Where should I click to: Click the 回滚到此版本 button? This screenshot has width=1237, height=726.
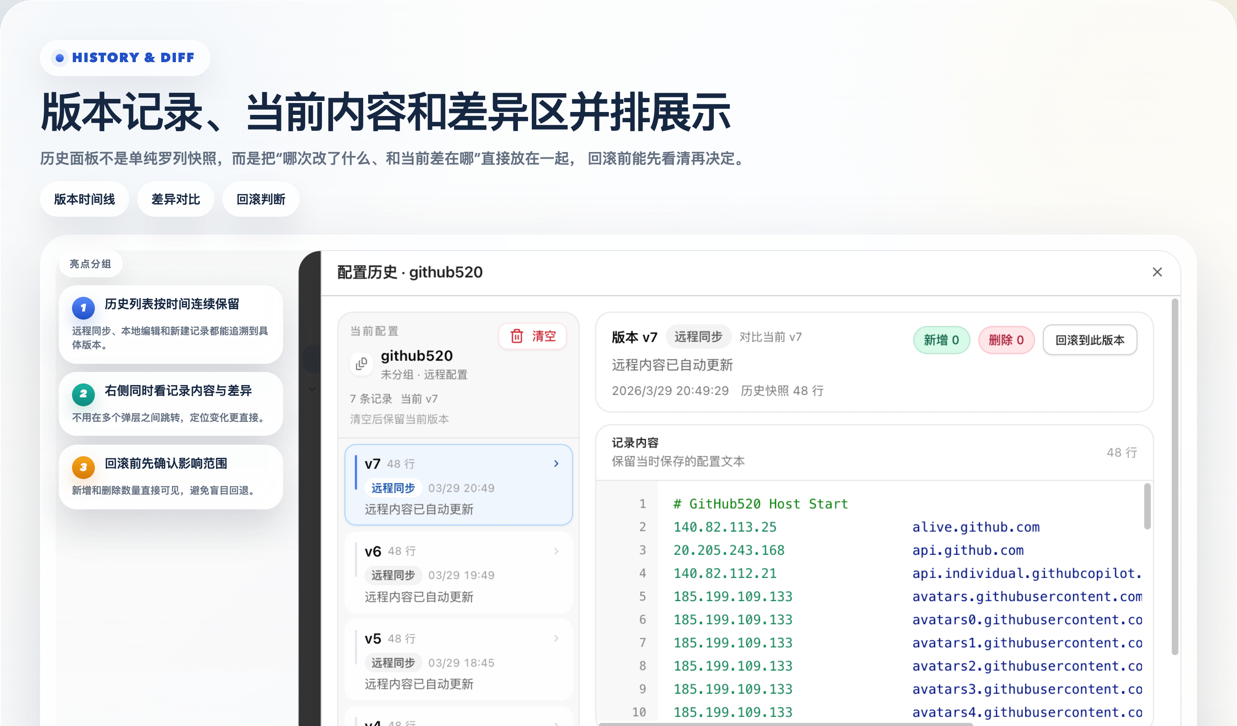point(1089,340)
